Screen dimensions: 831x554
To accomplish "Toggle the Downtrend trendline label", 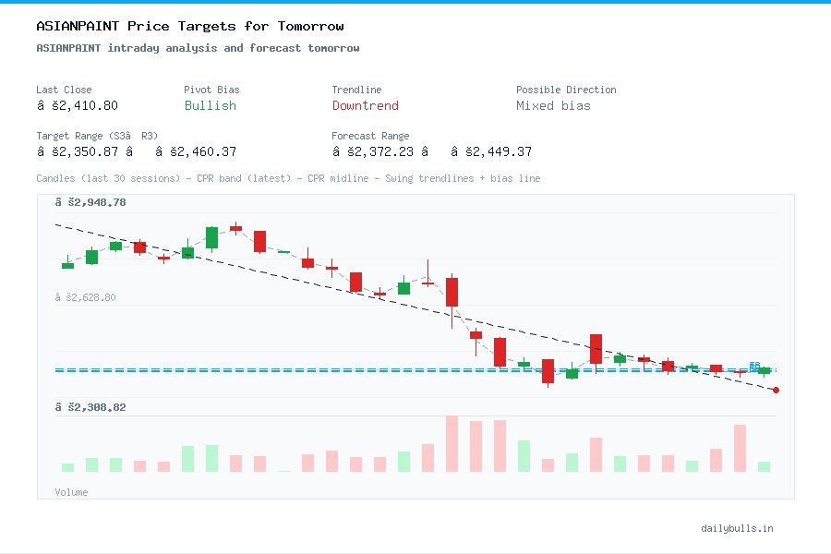I will (x=365, y=106).
